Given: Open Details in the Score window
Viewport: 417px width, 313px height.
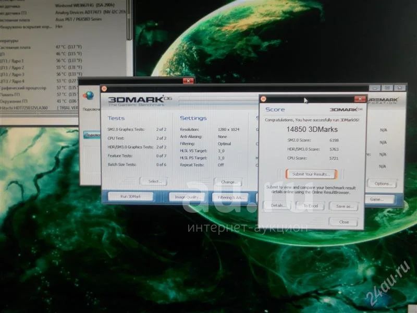Looking at the screenshot, I should click(277, 206).
